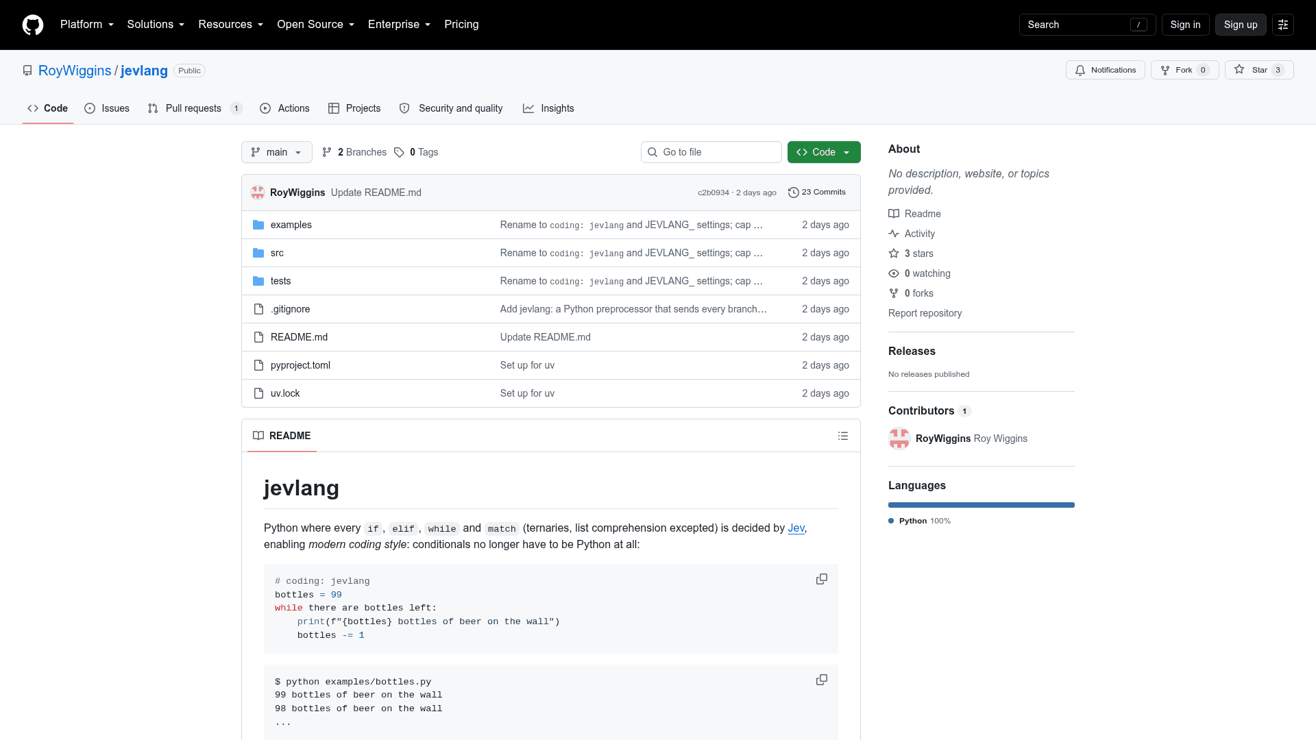Open the 'Update README.md' latest commit message
This screenshot has height=740, width=1316.
coord(376,193)
